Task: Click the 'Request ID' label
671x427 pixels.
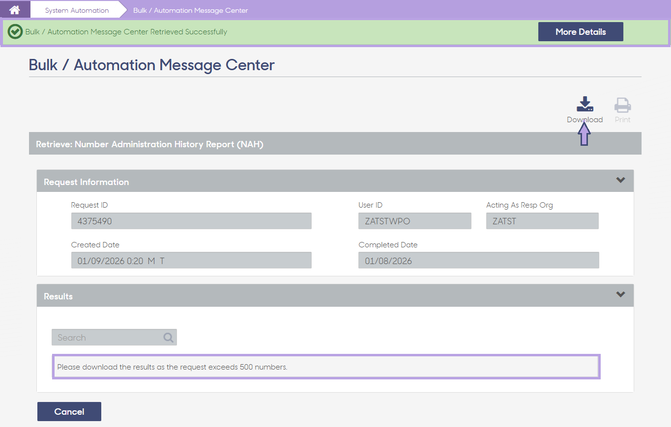Action: pos(89,205)
